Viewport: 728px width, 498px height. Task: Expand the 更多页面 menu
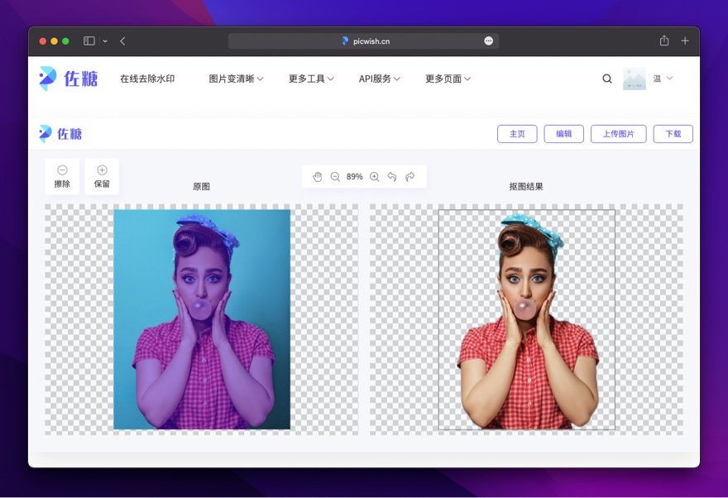tap(448, 79)
